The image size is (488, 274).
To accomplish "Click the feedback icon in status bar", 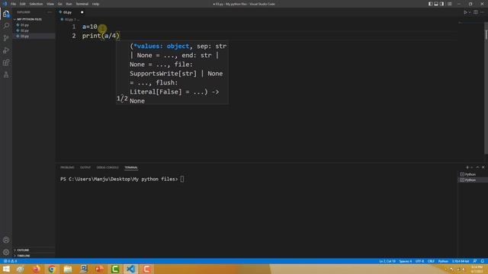I will coord(474,261).
